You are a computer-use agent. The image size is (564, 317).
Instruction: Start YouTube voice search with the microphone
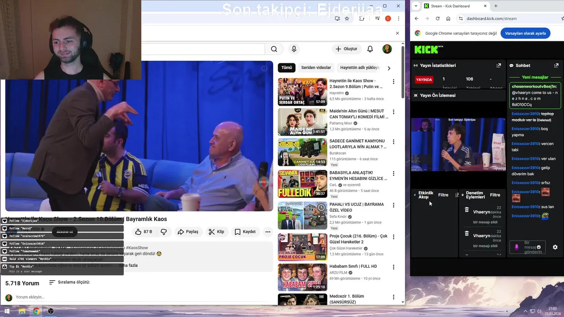[294, 49]
